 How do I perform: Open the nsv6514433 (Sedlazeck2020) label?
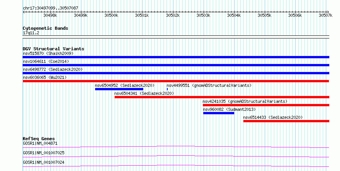273,117
